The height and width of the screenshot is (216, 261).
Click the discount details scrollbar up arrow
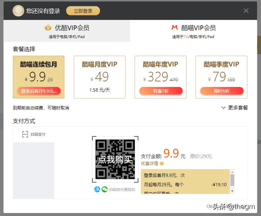tap(232, 172)
